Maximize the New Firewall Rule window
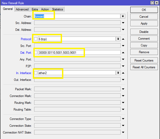Screen dimensions: 160x139 point(152,3)
